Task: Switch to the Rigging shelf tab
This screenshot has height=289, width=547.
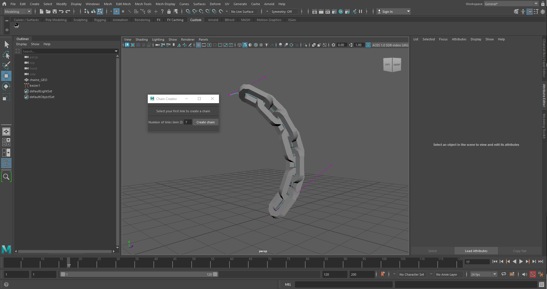Action: click(x=100, y=20)
